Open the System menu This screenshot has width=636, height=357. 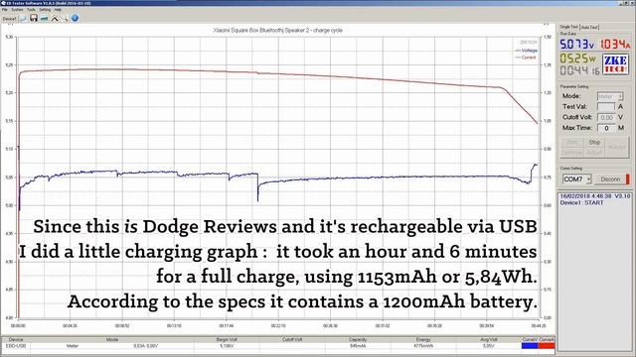[17, 10]
